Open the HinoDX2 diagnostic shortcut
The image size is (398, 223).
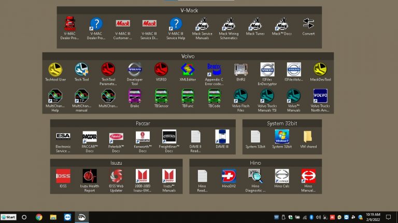click(x=229, y=177)
